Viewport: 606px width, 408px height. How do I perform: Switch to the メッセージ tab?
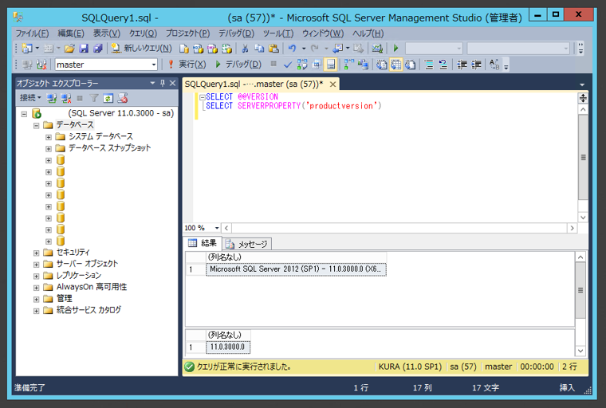247,244
